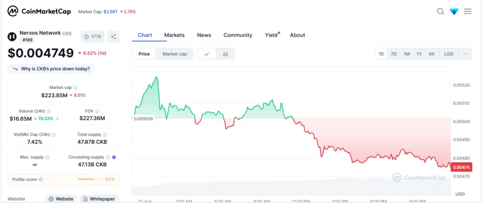
Task: Switch to the News tab
Action: tap(204, 35)
